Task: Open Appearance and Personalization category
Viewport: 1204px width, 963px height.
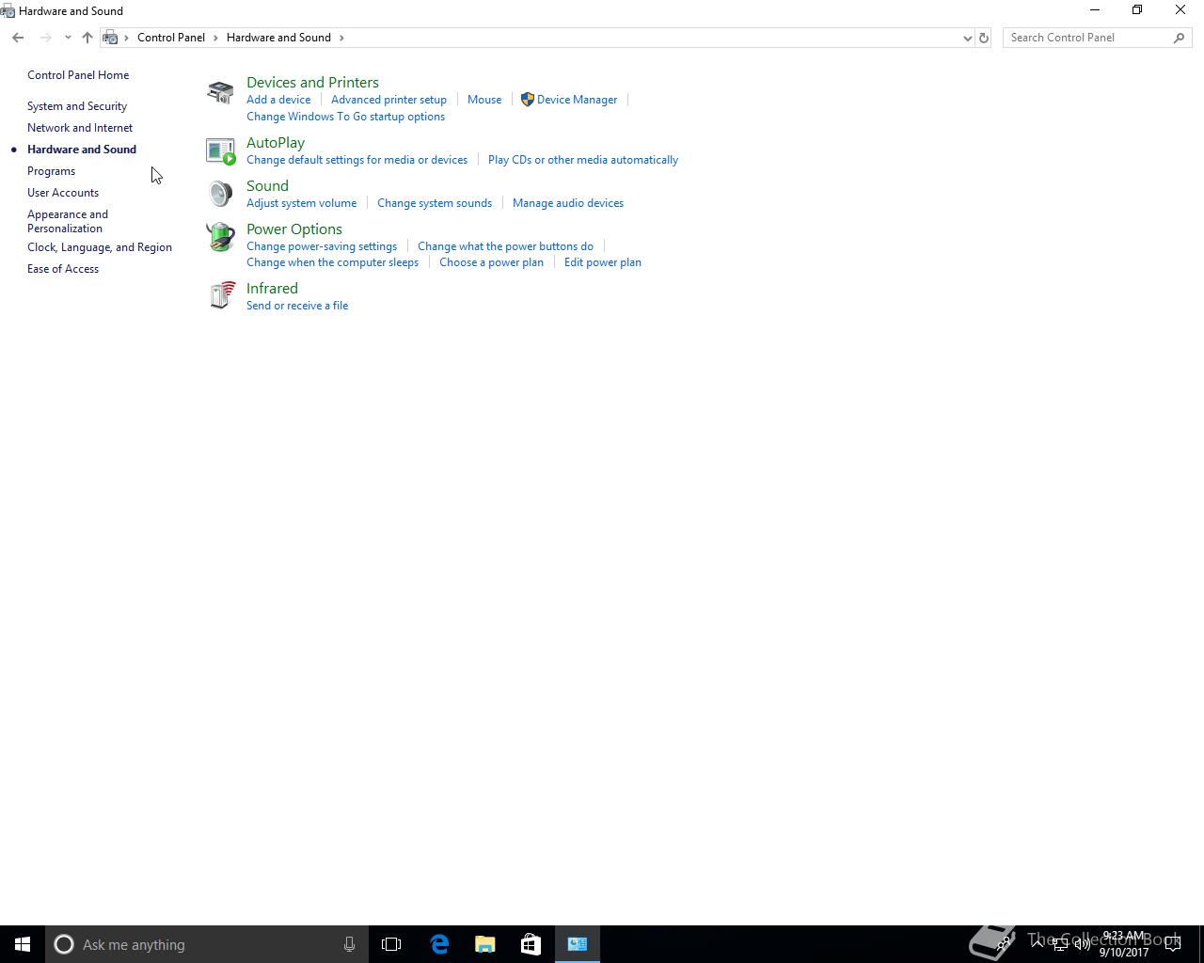Action: pyautogui.click(x=68, y=221)
